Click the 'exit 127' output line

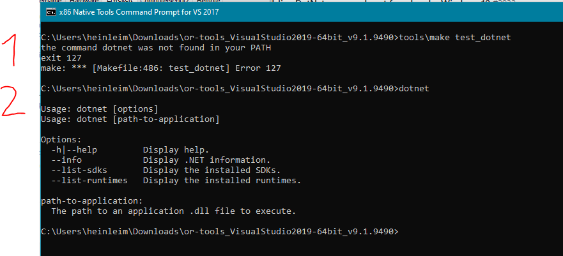click(x=61, y=57)
